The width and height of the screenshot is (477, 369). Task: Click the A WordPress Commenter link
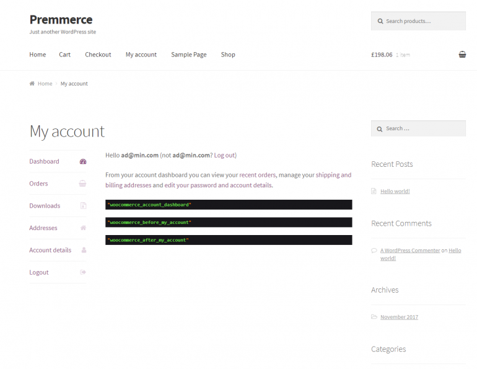[410, 251]
